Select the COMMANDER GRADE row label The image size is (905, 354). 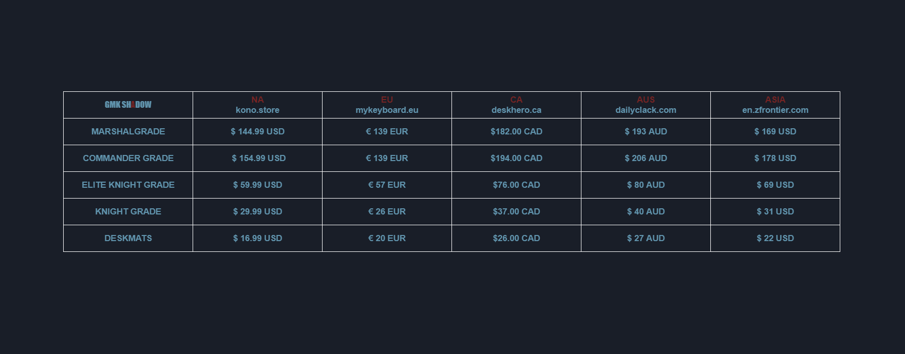[128, 158]
